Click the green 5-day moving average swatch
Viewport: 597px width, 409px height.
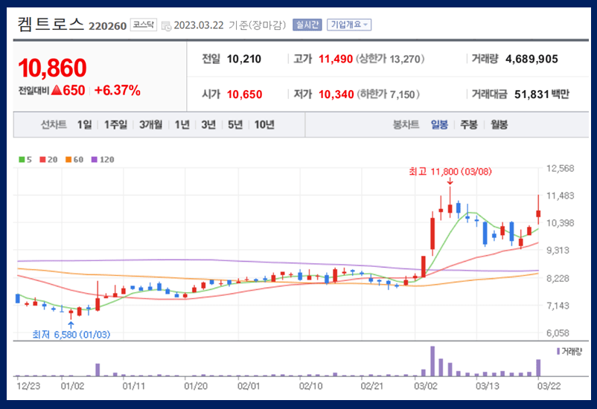22,159
